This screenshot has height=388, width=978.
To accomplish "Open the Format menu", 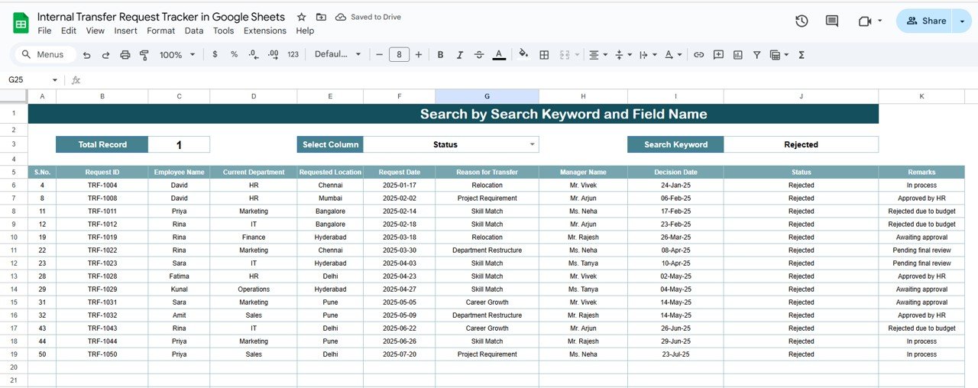I will [160, 31].
